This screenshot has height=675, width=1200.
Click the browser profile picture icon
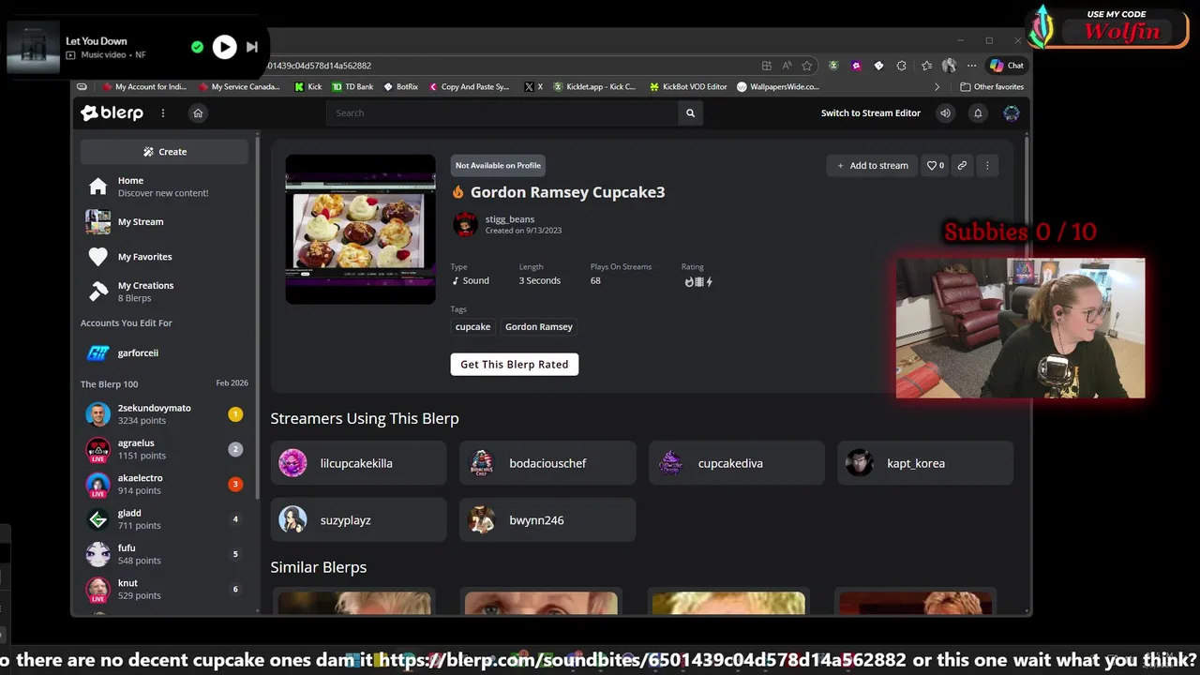949,66
